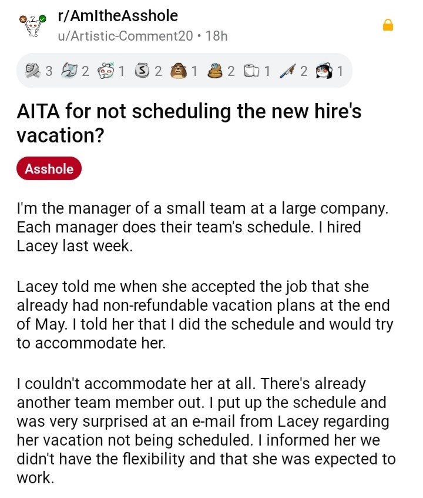Viewport: 423px width, 498px height.
Task: Tap the first award icon with count 3
Action: coord(34,71)
